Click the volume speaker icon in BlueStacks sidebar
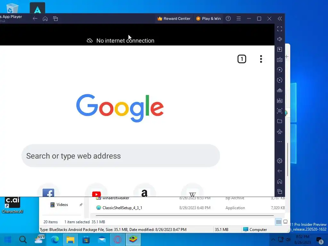 click(x=280, y=39)
